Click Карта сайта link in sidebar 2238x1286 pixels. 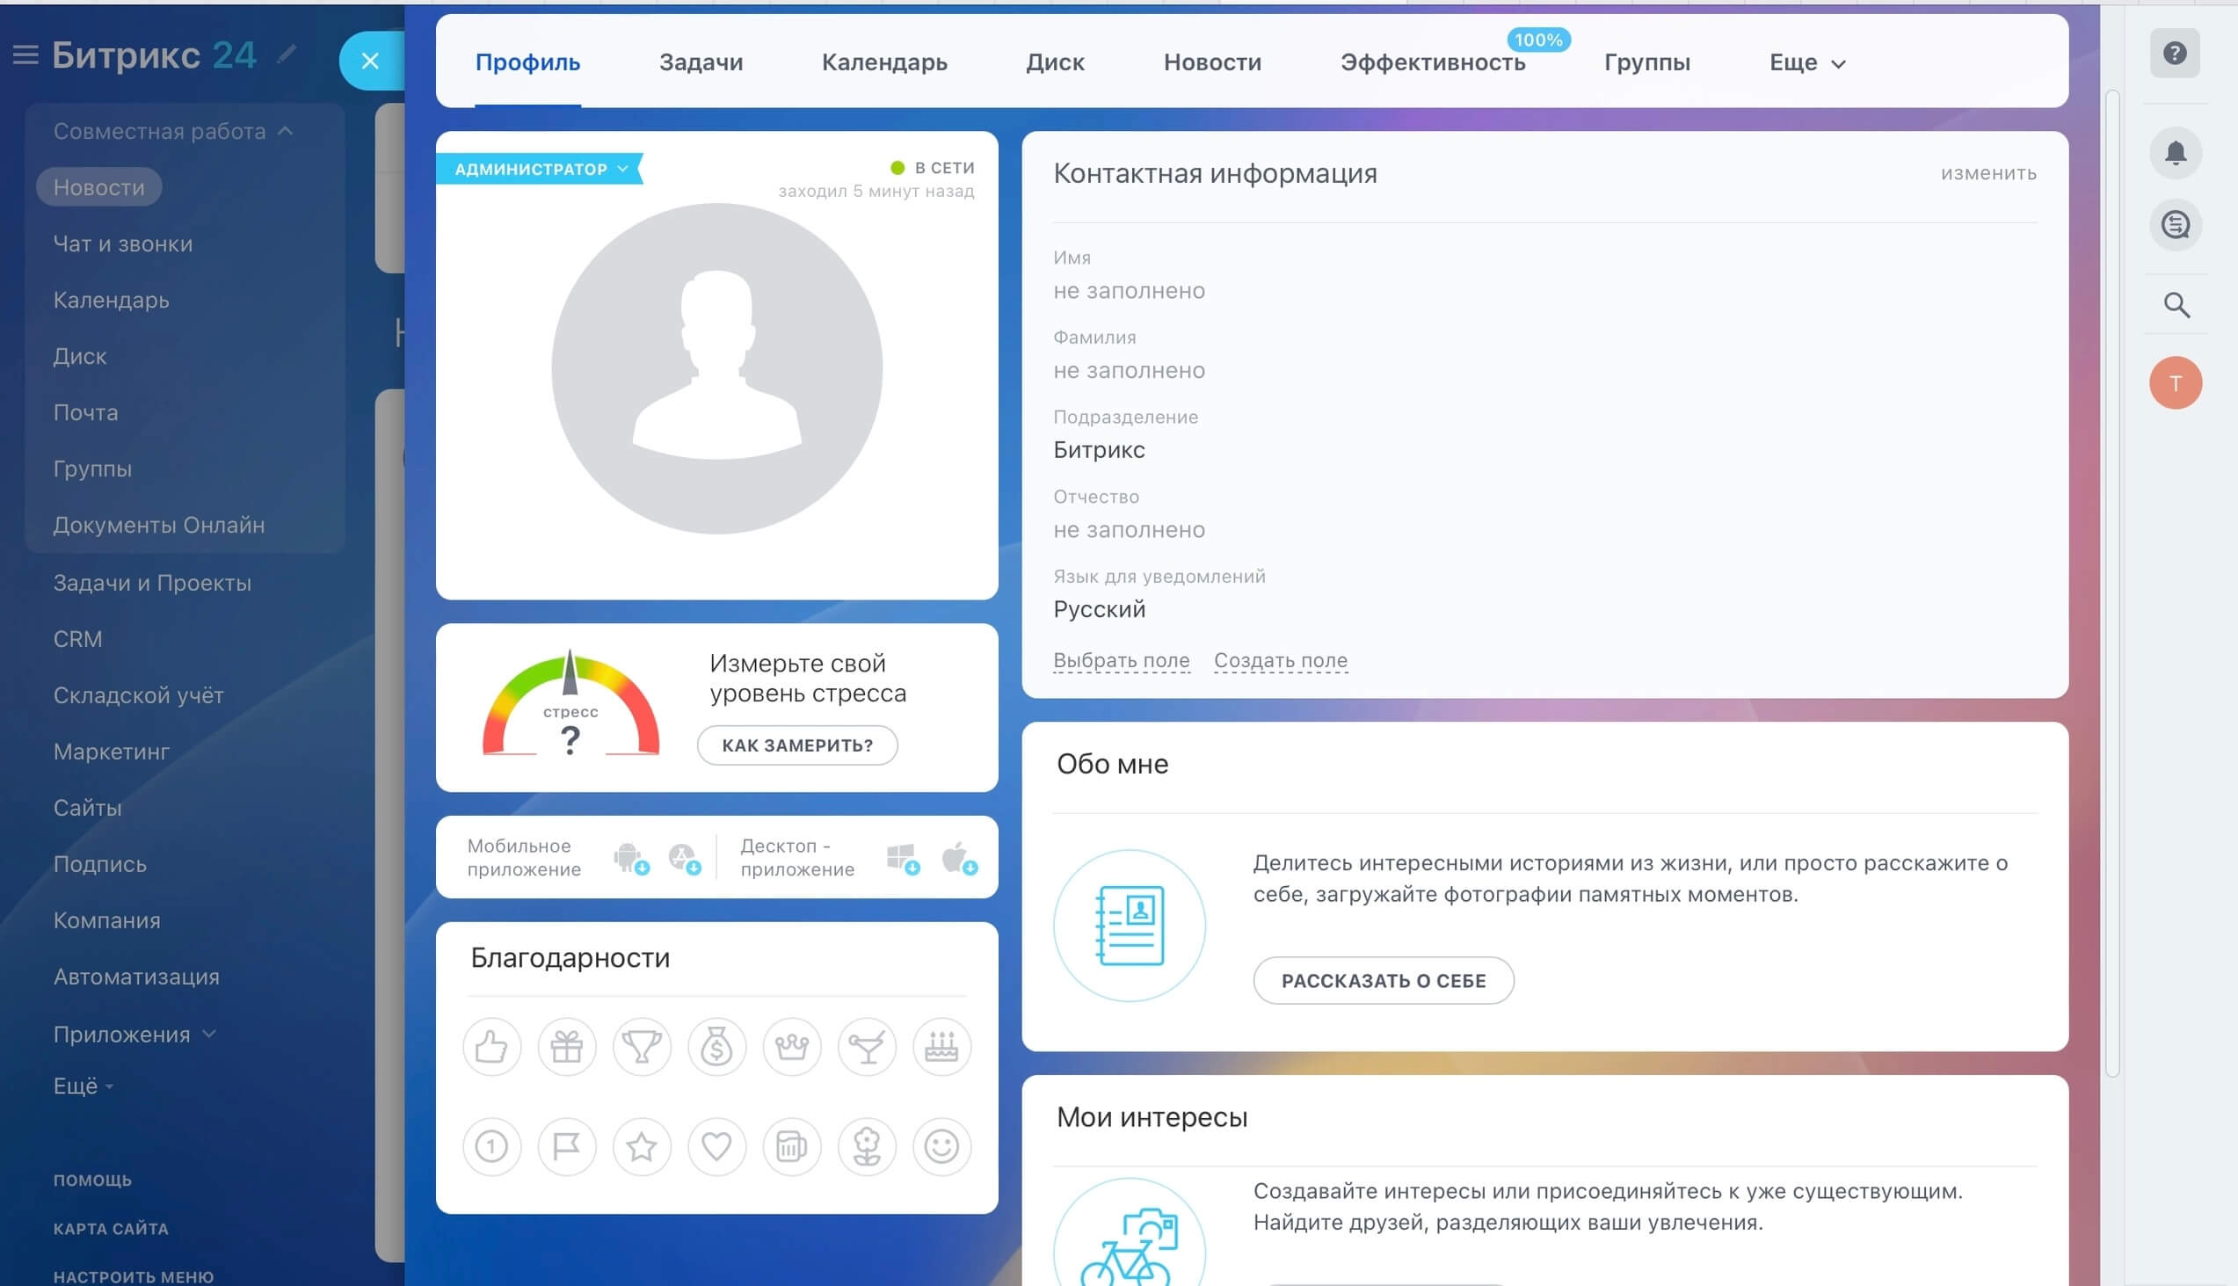pyautogui.click(x=112, y=1229)
